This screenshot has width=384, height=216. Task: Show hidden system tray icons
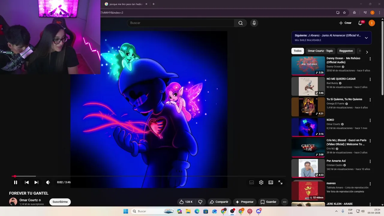click(x=336, y=211)
